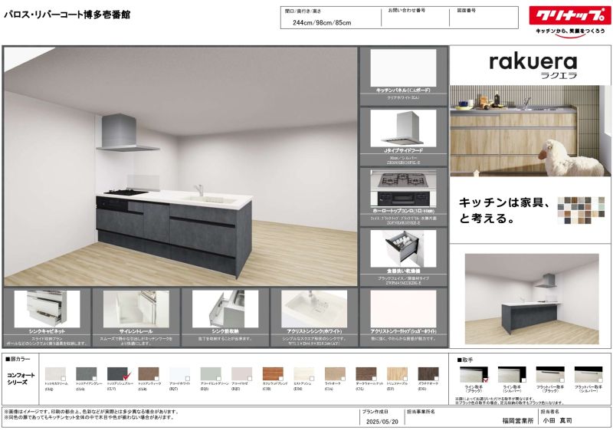Tick the ライン取手(シルバー) handle checkbox

(x=523, y=380)
